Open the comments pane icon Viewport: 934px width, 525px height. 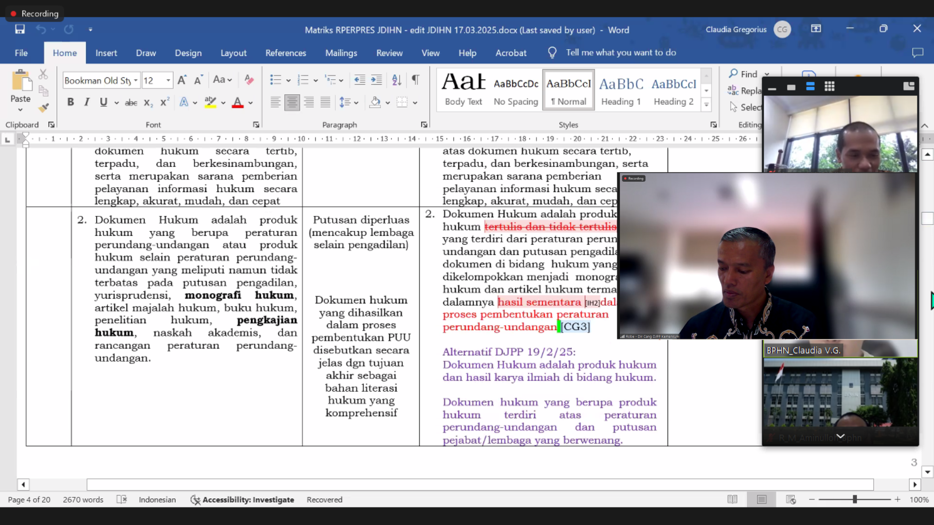pyautogui.click(x=917, y=52)
